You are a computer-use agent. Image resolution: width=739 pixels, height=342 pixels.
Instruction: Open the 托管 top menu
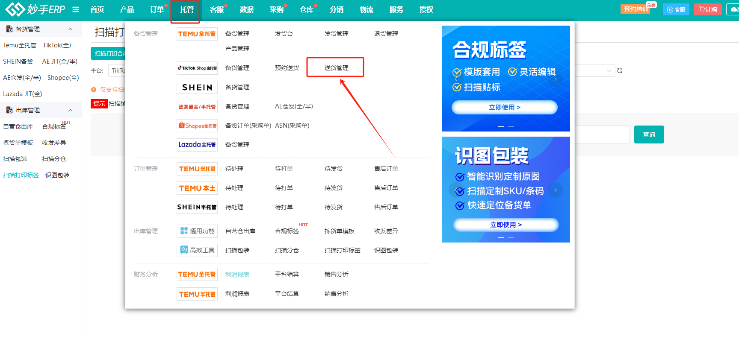187,9
